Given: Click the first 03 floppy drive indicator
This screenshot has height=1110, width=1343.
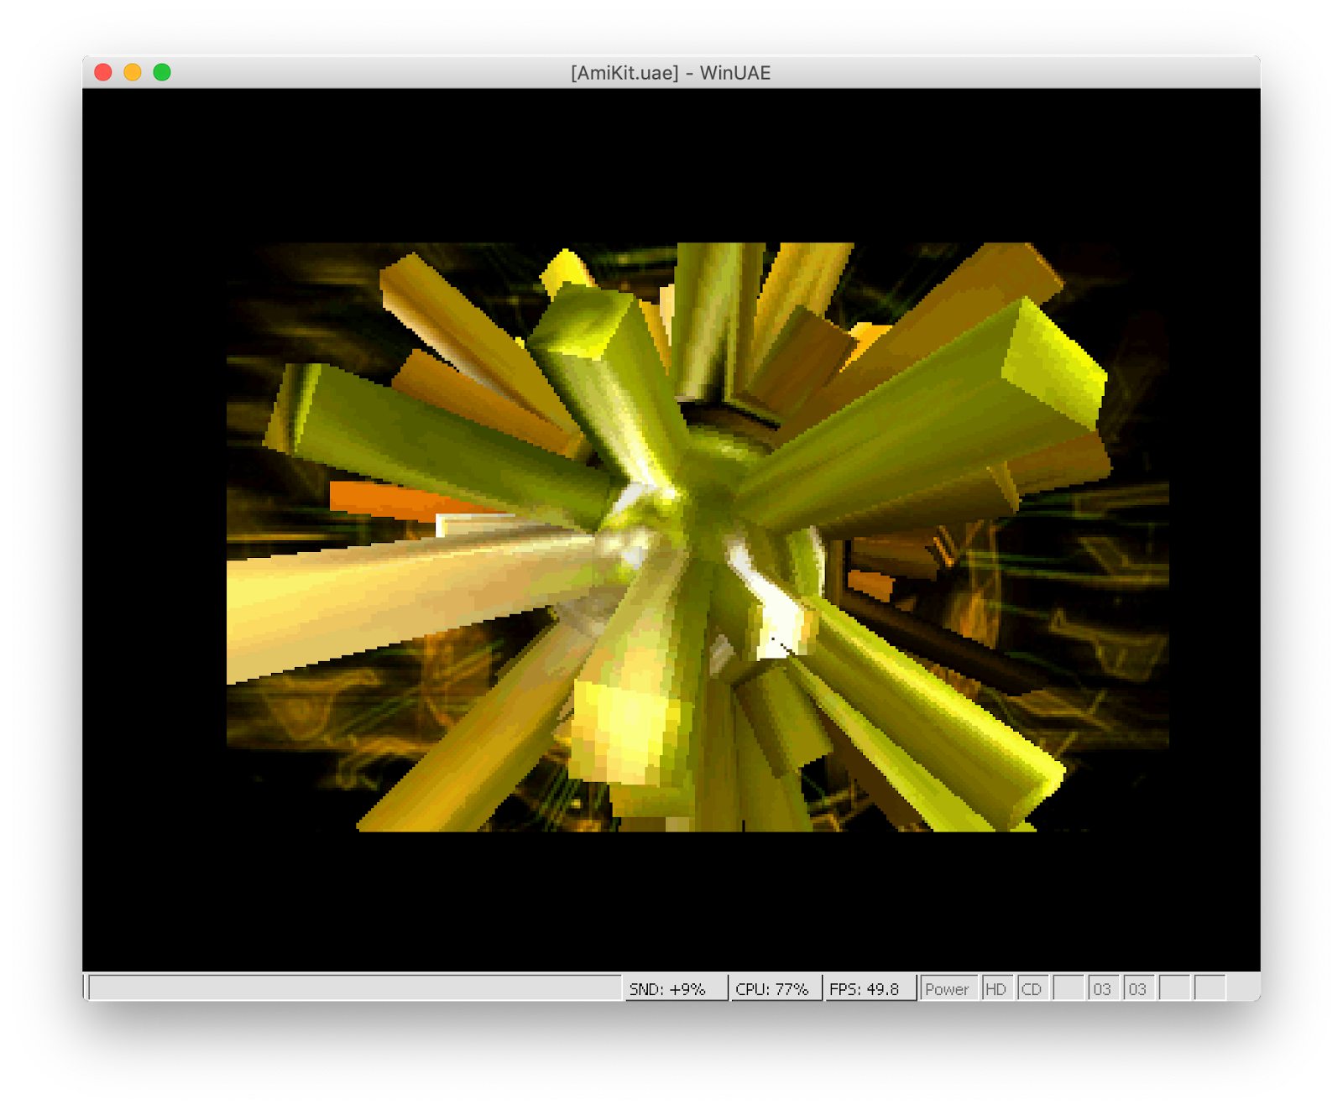Looking at the screenshot, I should point(1103,988).
